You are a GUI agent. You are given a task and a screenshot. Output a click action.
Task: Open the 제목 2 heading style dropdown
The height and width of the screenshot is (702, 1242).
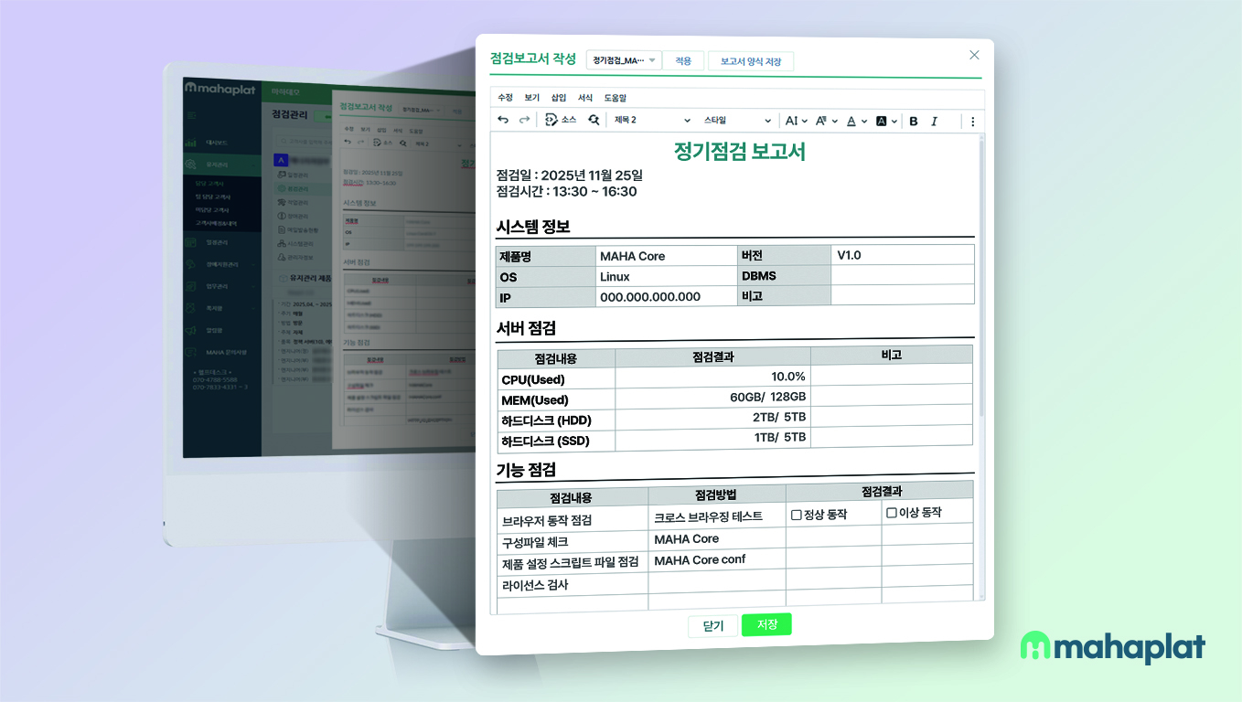pos(652,120)
